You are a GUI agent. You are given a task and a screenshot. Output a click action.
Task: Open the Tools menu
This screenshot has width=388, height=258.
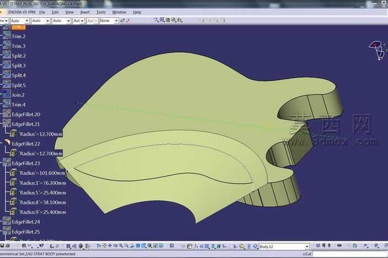[101, 12]
